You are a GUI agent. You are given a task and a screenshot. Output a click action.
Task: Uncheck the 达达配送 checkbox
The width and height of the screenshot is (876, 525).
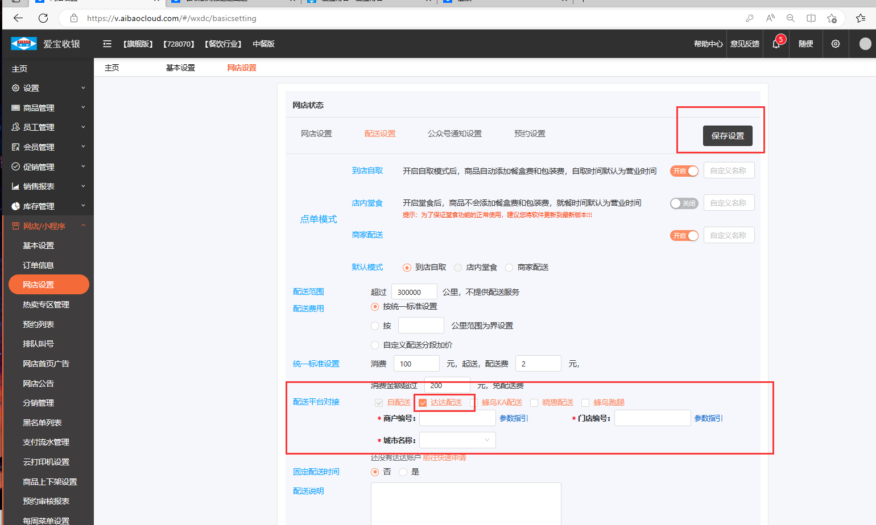pyautogui.click(x=423, y=403)
